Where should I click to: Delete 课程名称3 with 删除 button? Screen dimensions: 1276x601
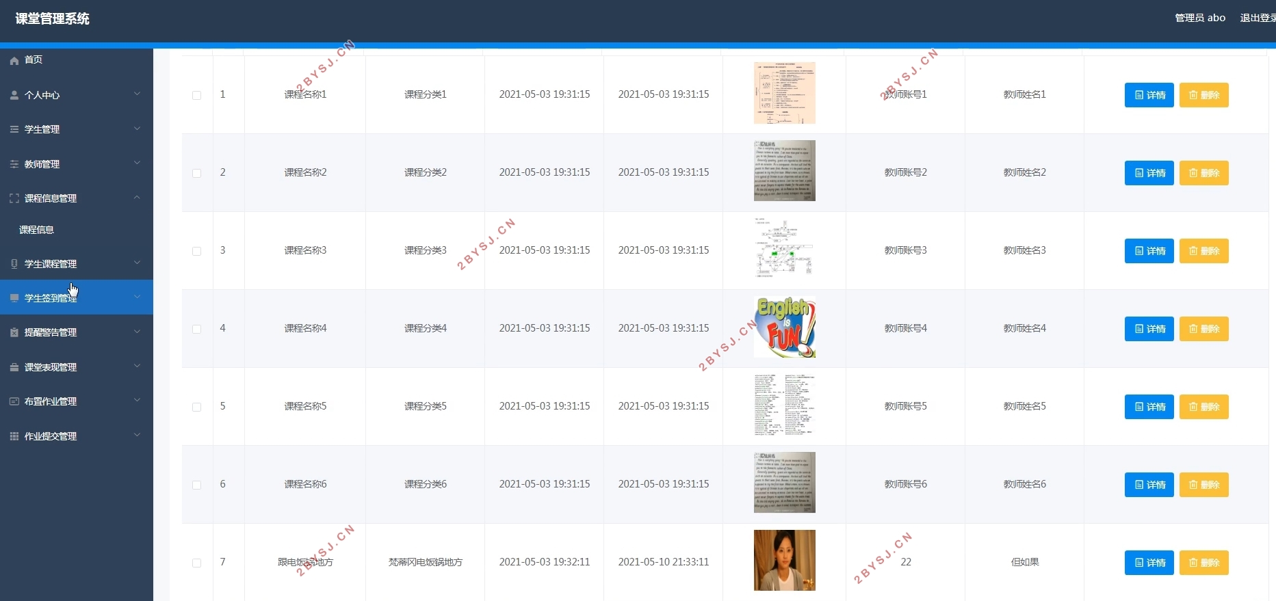point(1204,251)
